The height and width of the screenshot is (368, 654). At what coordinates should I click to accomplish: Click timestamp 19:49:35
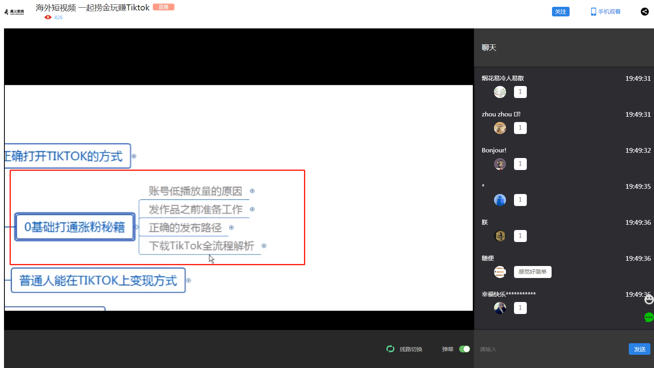click(x=638, y=186)
